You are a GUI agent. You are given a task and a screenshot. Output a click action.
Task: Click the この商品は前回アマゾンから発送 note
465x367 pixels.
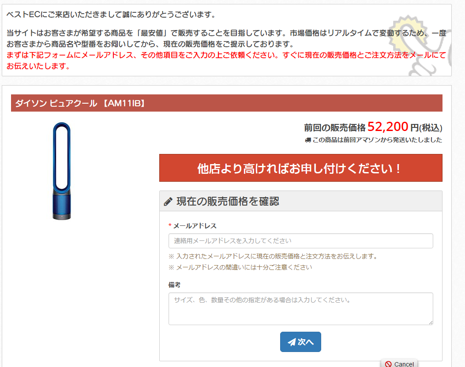[377, 140]
